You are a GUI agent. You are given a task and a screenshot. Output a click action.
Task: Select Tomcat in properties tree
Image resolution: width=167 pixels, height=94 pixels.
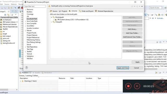coord(29,54)
